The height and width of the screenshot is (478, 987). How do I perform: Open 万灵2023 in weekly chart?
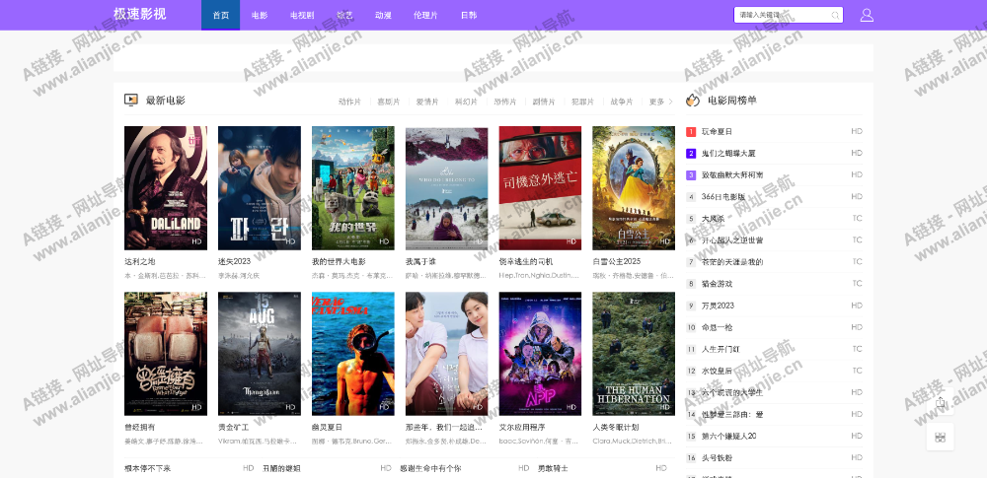pyautogui.click(x=718, y=306)
